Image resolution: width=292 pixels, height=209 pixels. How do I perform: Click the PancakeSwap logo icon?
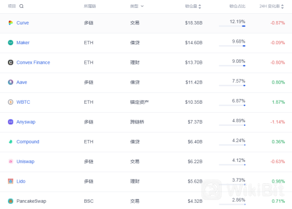click(11, 201)
